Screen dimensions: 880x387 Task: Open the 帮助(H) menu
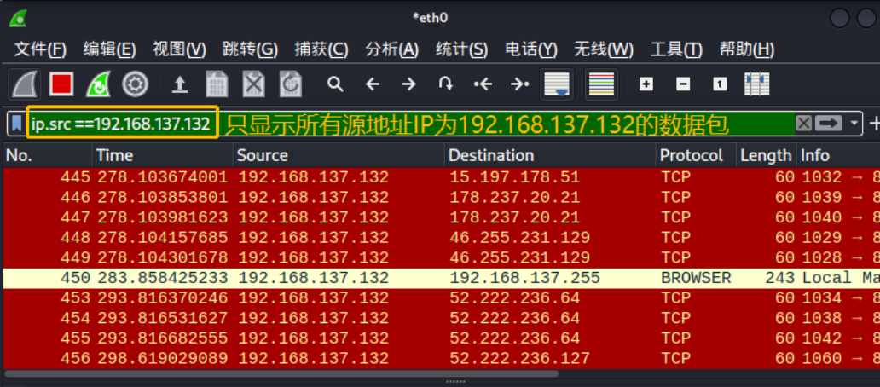[746, 50]
